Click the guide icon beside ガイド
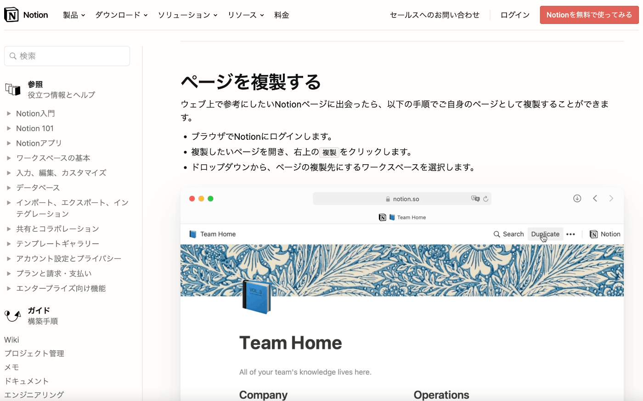Screen dimensions: 643x401 point(13,316)
